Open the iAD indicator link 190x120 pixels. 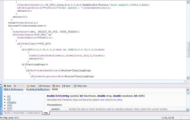[x=9, y=99]
